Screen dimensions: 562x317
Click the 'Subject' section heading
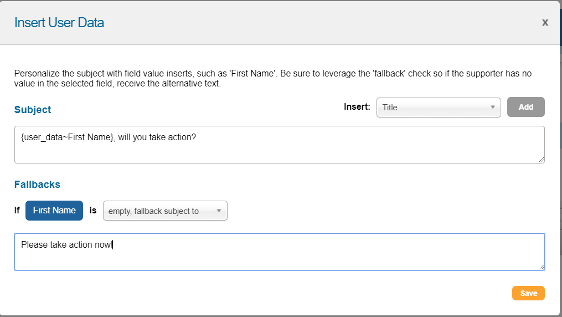point(33,110)
